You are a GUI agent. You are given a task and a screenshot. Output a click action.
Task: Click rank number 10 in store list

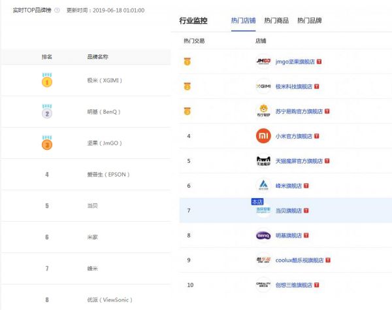coord(190,285)
